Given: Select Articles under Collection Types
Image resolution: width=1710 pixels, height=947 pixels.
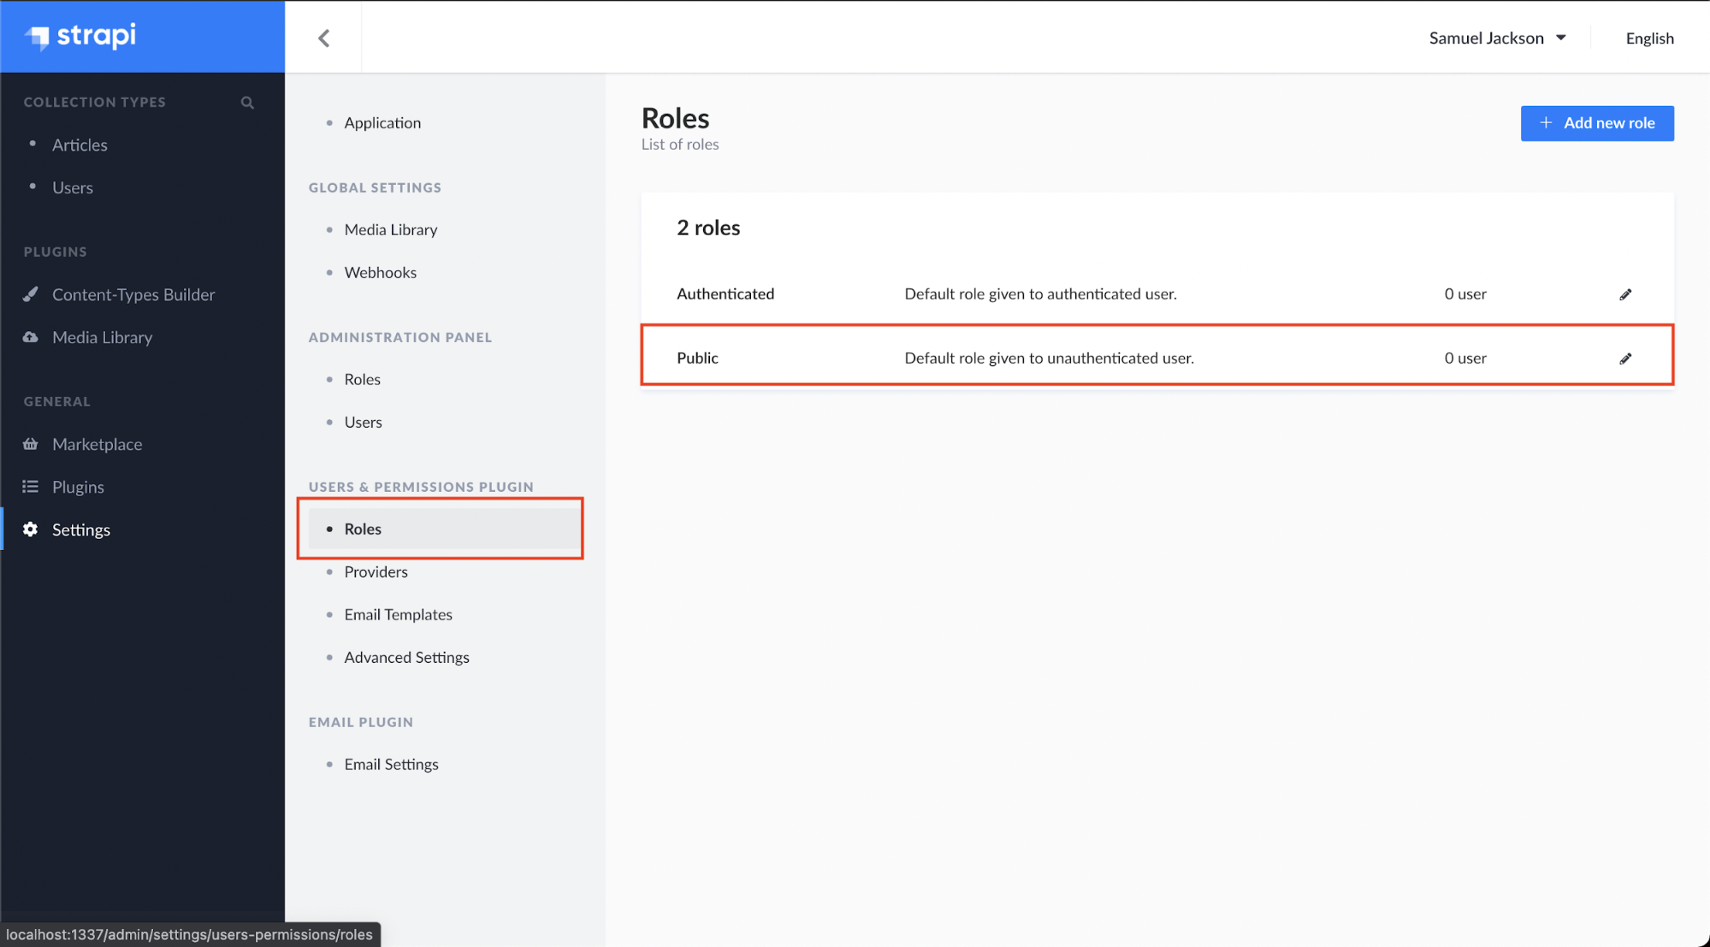Looking at the screenshot, I should tap(80, 145).
